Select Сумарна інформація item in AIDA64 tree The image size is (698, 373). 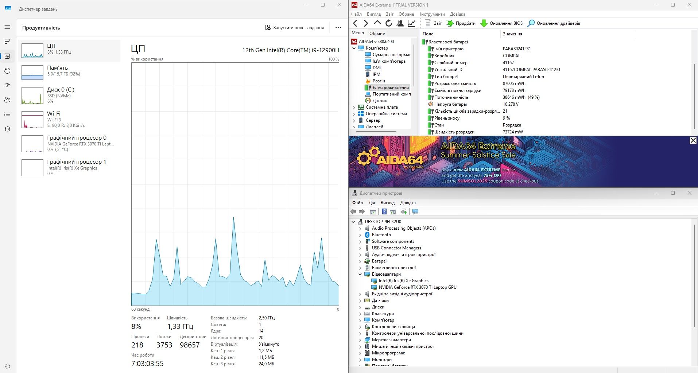pyautogui.click(x=388, y=55)
